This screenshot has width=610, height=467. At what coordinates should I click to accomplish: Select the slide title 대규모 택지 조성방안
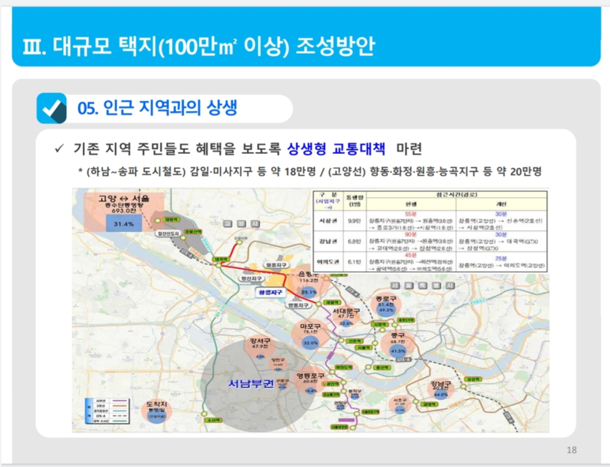(x=198, y=46)
